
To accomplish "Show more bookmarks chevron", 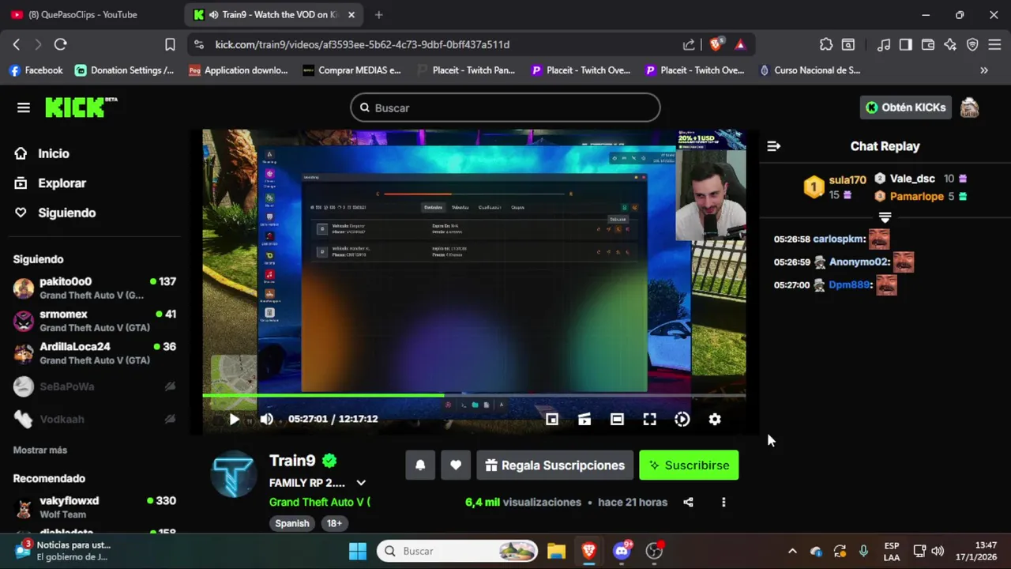I will pos(984,70).
